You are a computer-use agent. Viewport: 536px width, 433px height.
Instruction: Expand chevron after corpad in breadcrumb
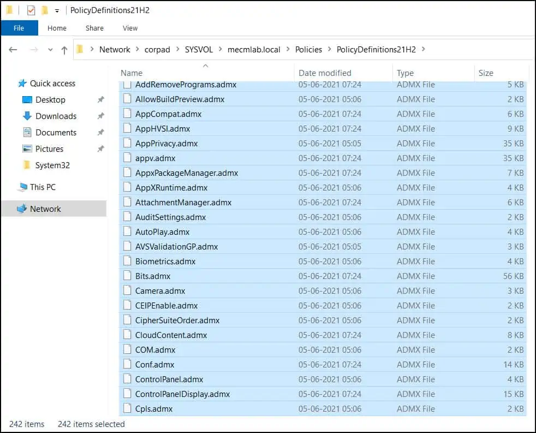pos(177,49)
